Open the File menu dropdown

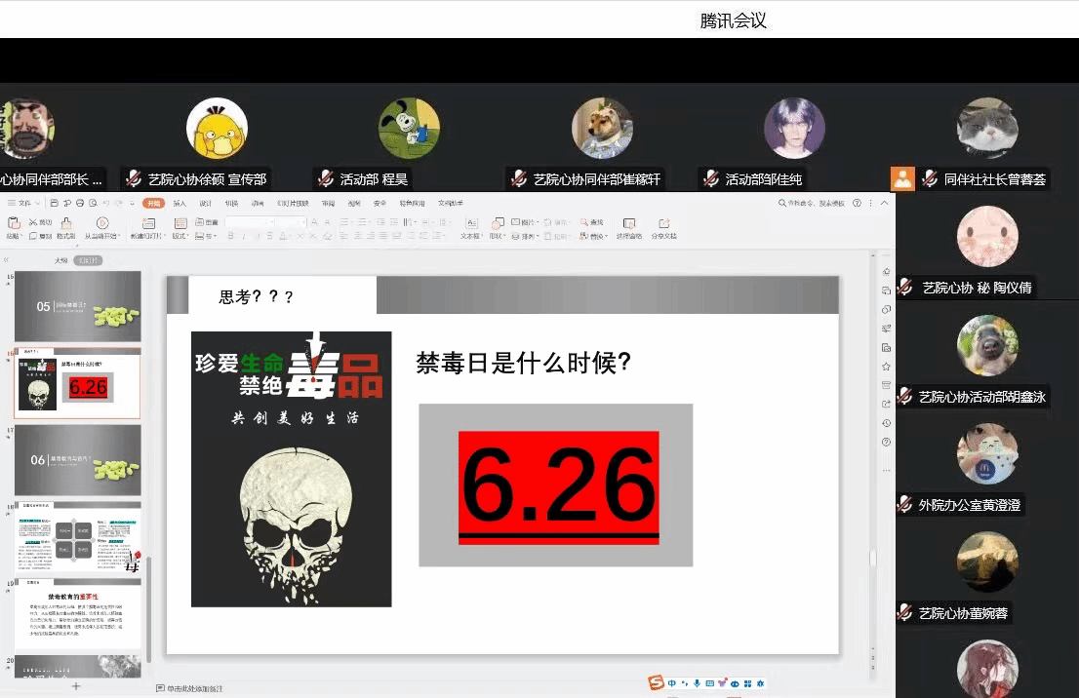[x=24, y=203]
